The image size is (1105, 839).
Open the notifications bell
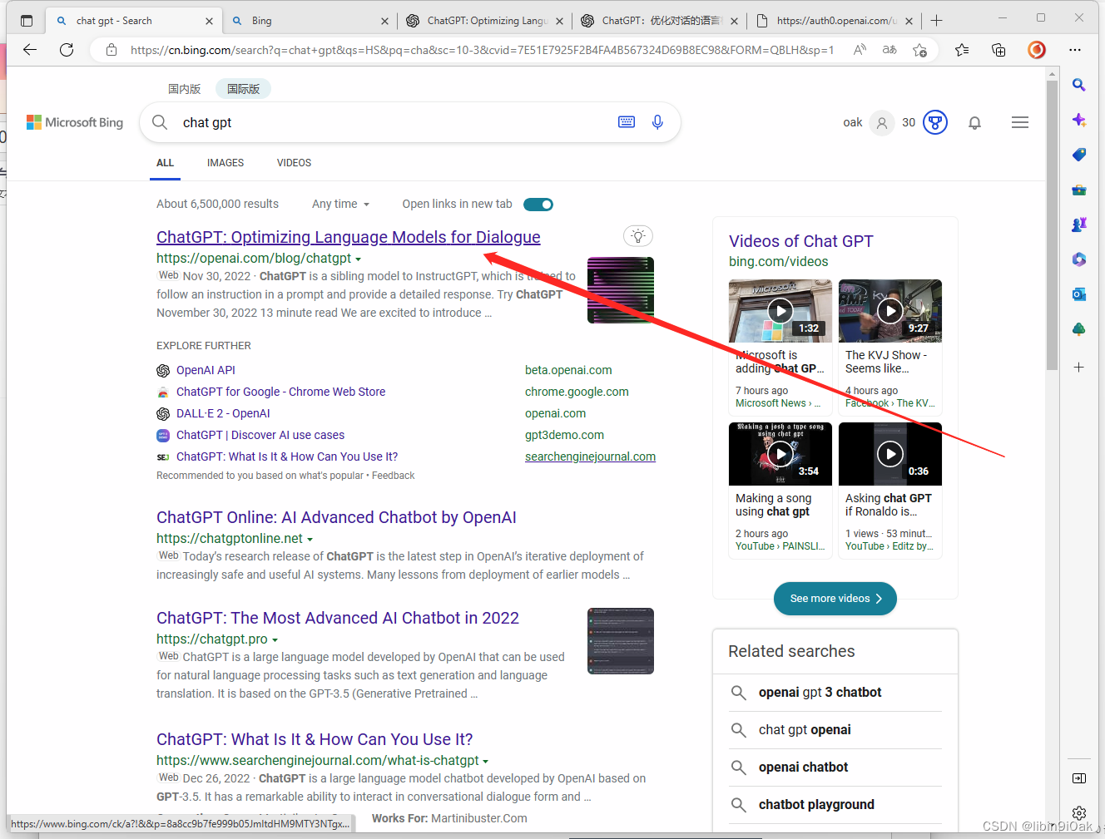coord(974,123)
